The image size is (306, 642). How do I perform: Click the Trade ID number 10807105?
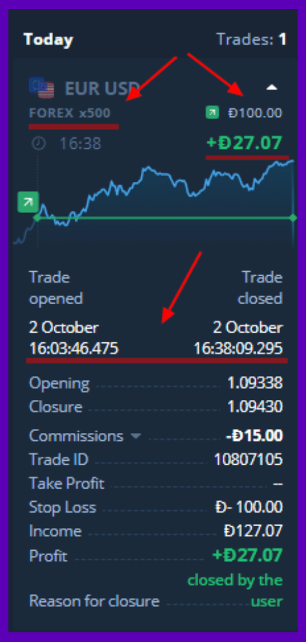[x=249, y=459]
